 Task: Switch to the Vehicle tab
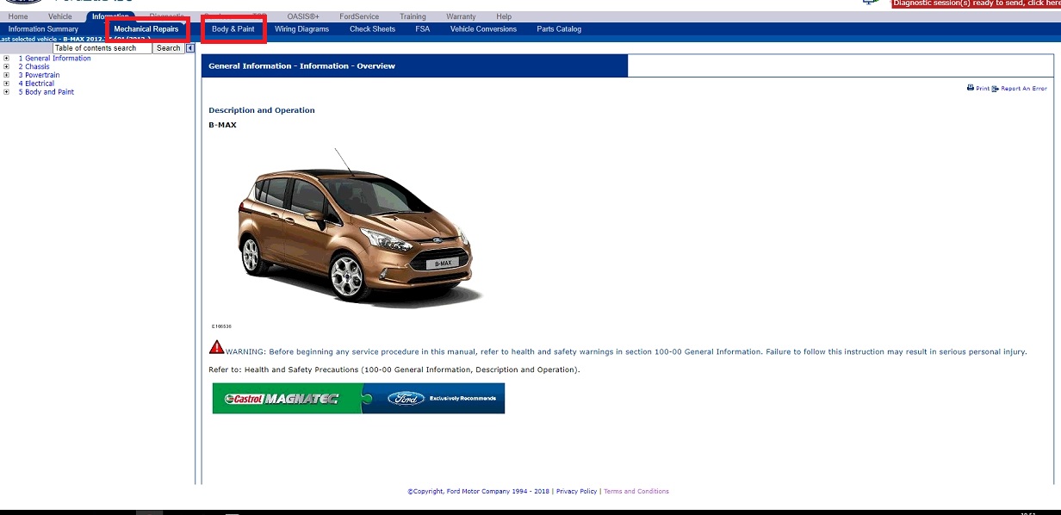pos(60,16)
